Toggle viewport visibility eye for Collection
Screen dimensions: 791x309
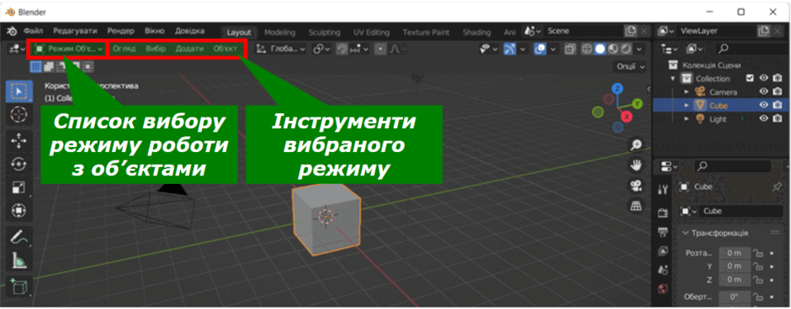pos(764,78)
